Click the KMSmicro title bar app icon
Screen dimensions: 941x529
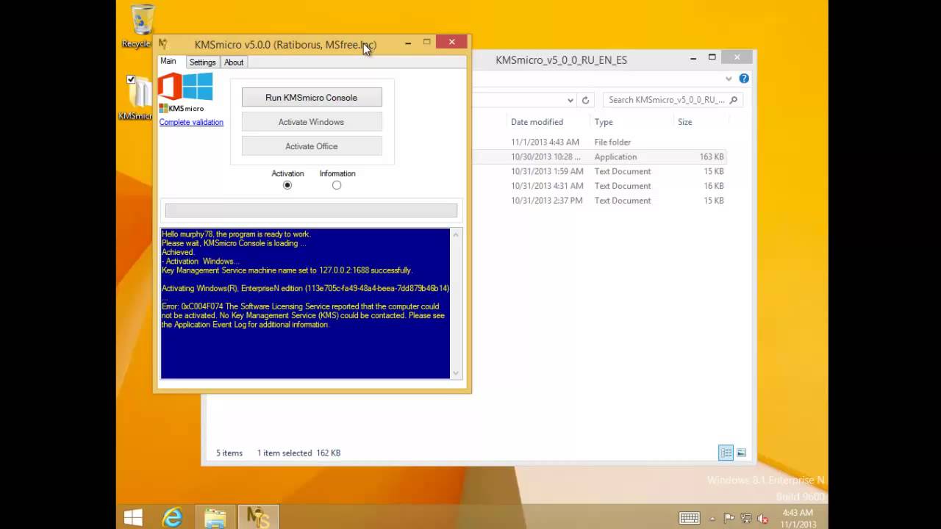[x=163, y=44]
